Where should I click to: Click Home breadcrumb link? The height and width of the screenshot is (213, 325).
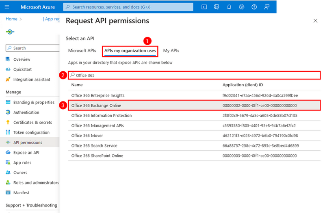coord(11,19)
